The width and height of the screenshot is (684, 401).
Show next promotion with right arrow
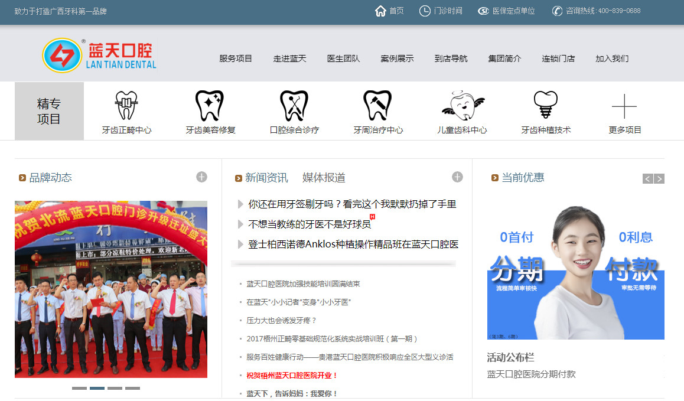click(659, 178)
